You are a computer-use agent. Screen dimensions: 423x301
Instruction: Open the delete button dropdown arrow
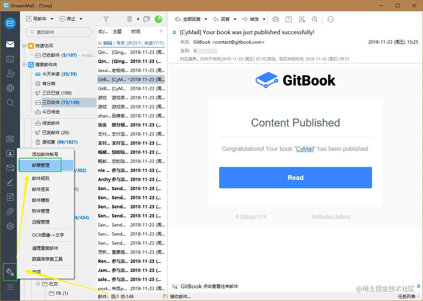(138, 19)
